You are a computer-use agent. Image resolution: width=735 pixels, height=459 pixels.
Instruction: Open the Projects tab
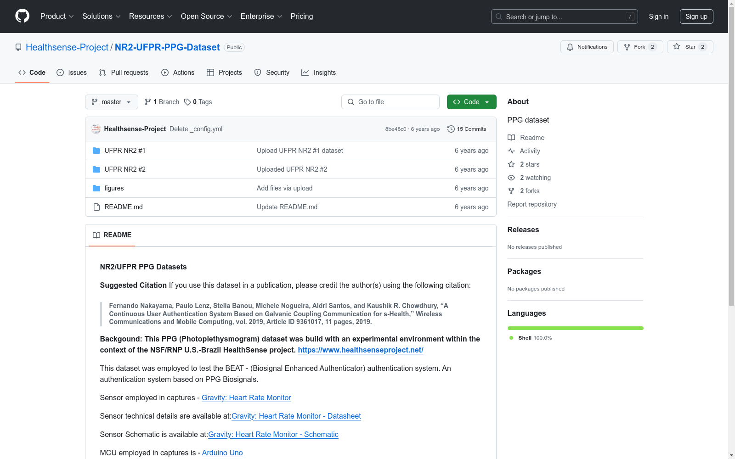point(224,73)
